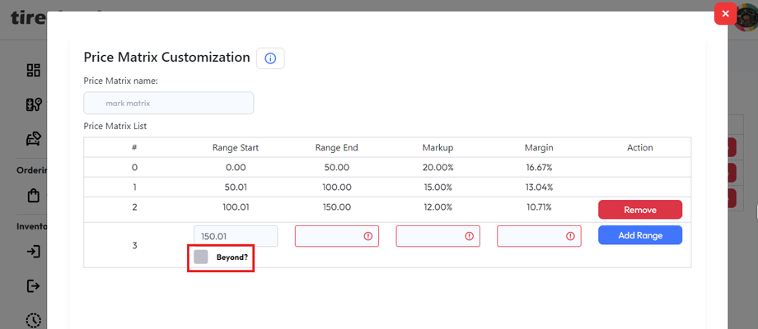Remove the 100.01–150.00 range row
758x329 pixels.
click(x=639, y=210)
